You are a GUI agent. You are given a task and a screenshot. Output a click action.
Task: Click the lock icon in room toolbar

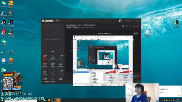pyautogui.click(x=127, y=26)
